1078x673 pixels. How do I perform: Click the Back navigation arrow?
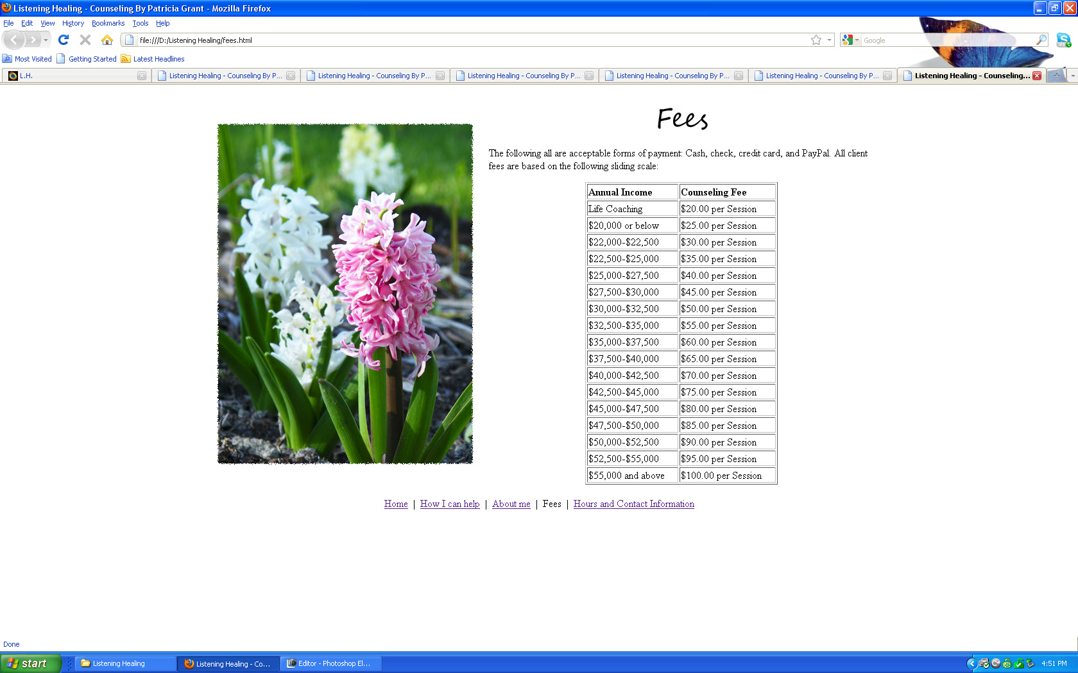pos(14,40)
